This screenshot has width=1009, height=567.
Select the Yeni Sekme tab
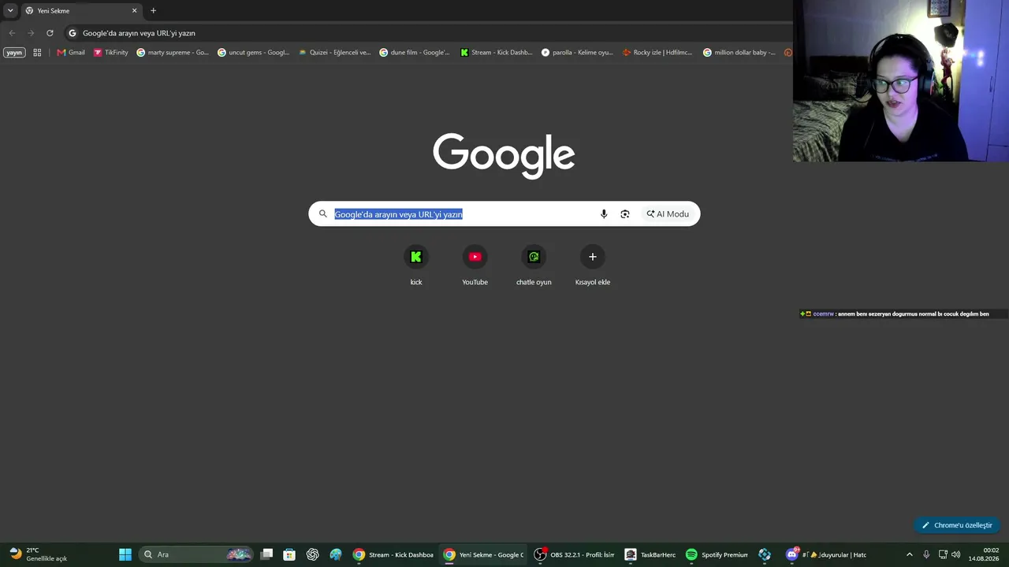pyautogui.click(x=81, y=11)
